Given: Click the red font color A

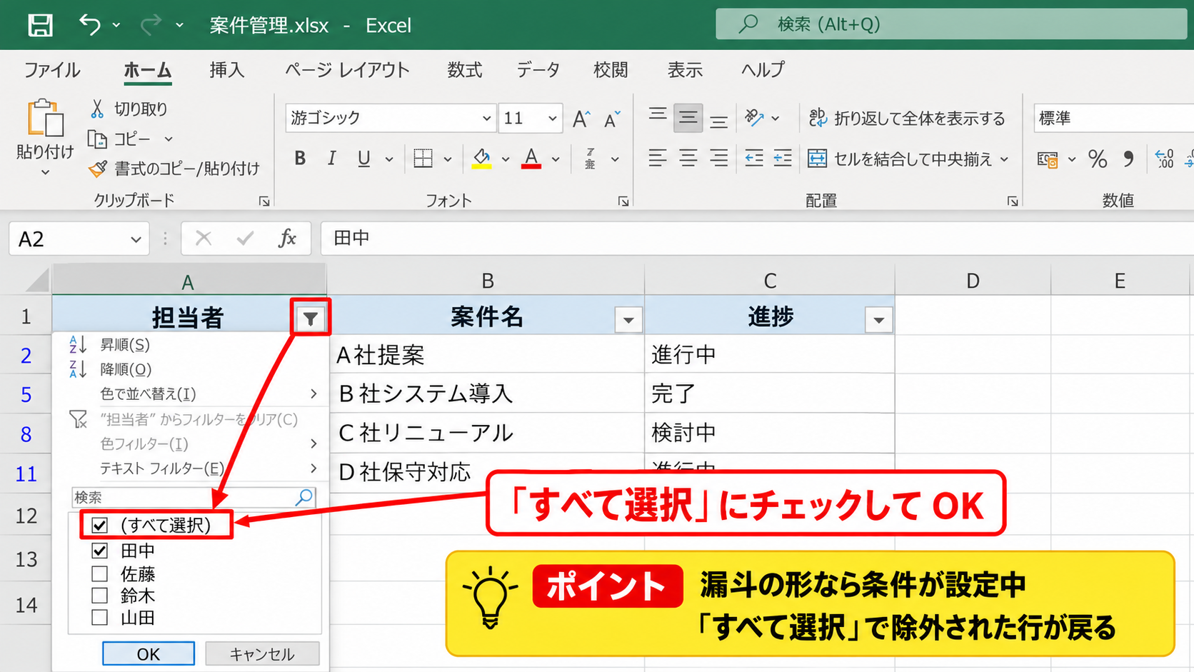Looking at the screenshot, I should click(x=531, y=158).
